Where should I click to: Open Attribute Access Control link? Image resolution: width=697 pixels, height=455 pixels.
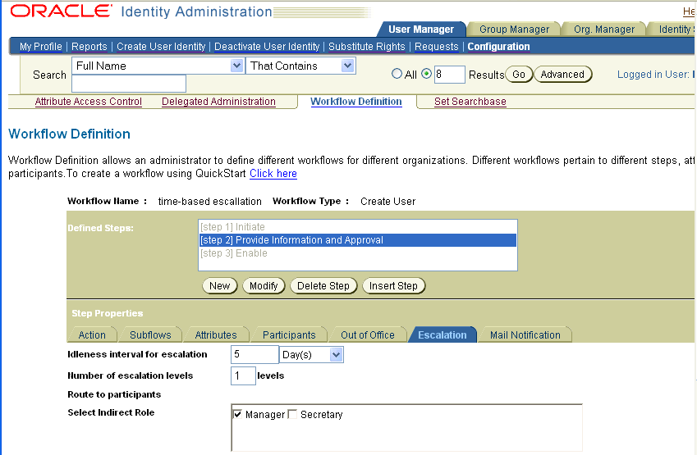point(89,102)
